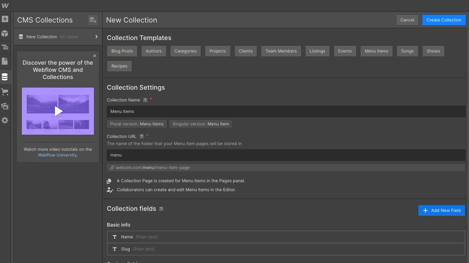
Task: Open the Pages panel
Action: 5,61
